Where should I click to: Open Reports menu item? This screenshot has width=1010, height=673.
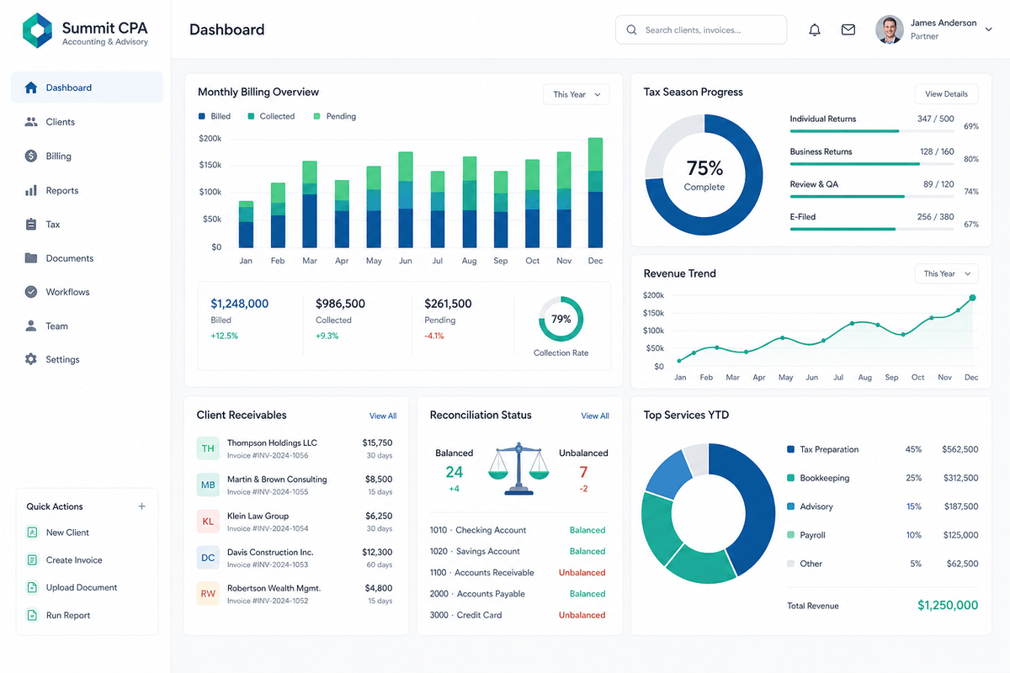point(87,190)
